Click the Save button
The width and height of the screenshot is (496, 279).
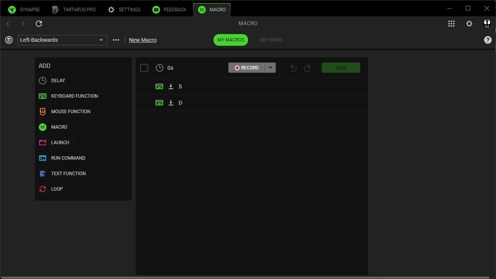tap(341, 68)
